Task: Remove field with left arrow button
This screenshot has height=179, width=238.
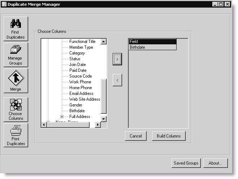Action: coord(117,80)
